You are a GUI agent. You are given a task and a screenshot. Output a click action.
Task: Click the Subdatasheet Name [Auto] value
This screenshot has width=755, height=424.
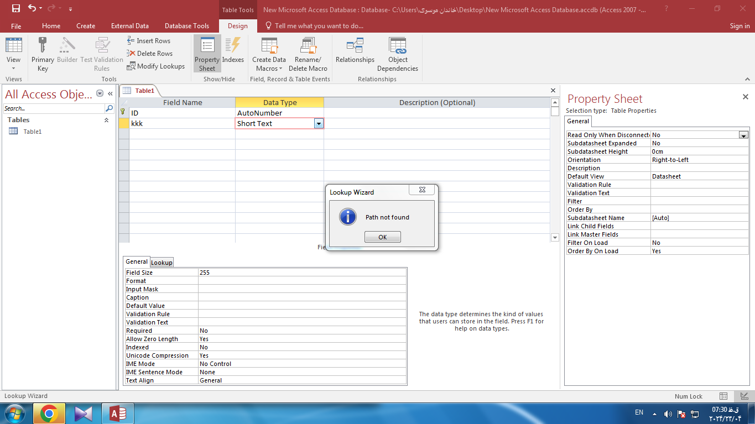(699, 218)
